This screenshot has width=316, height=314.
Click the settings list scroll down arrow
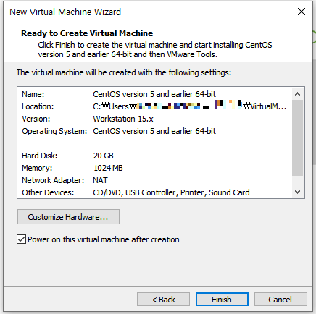click(x=297, y=192)
